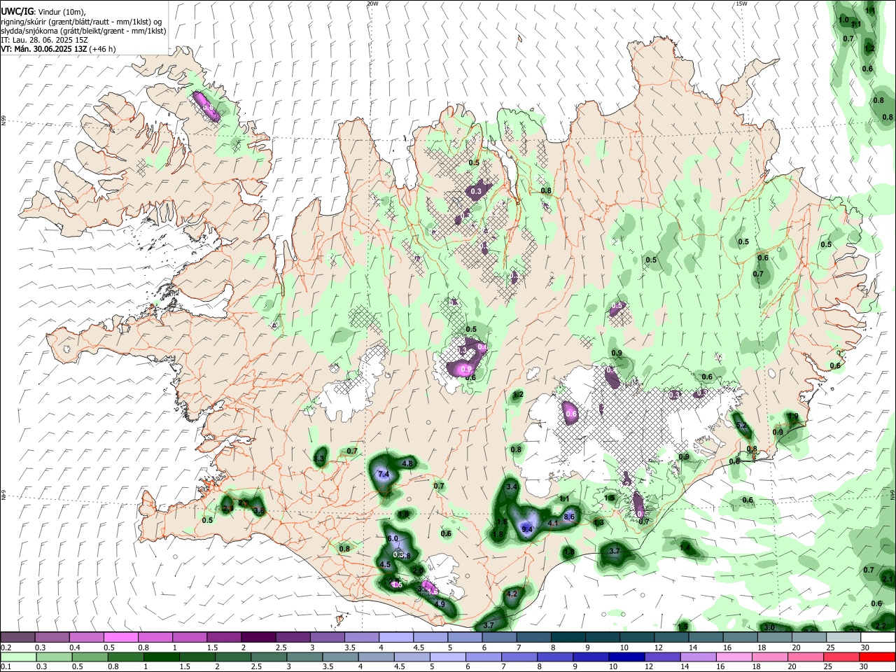896x672 pixels.
Task: Click the bright red 30 rain legend swatch
Action: coord(878,657)
